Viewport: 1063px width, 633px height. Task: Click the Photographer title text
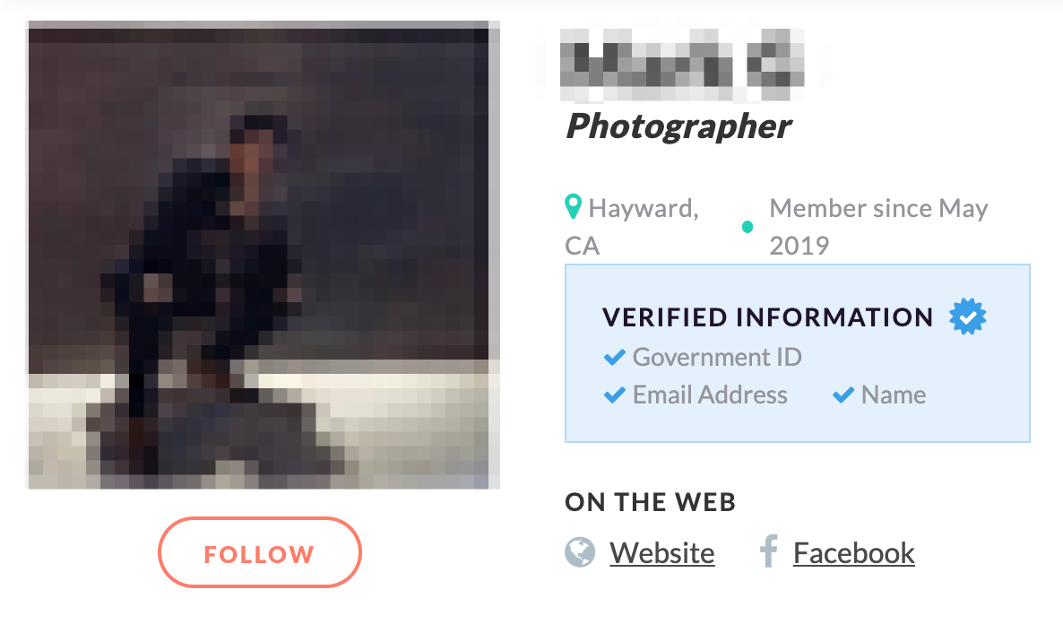[x=678, y=126]
